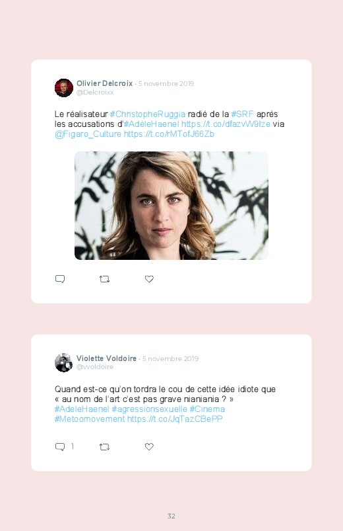Like the Violette Voldoire tweet
The image size is (343, 531).
coord(149,446)
